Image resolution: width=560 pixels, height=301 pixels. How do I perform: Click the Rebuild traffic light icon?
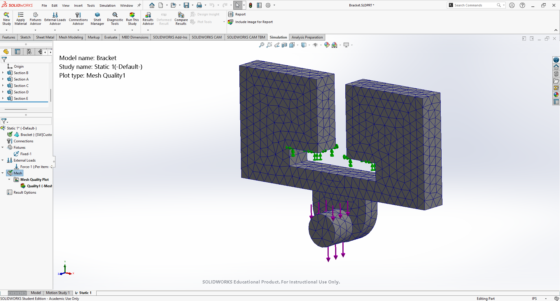(x=251, y=5)
